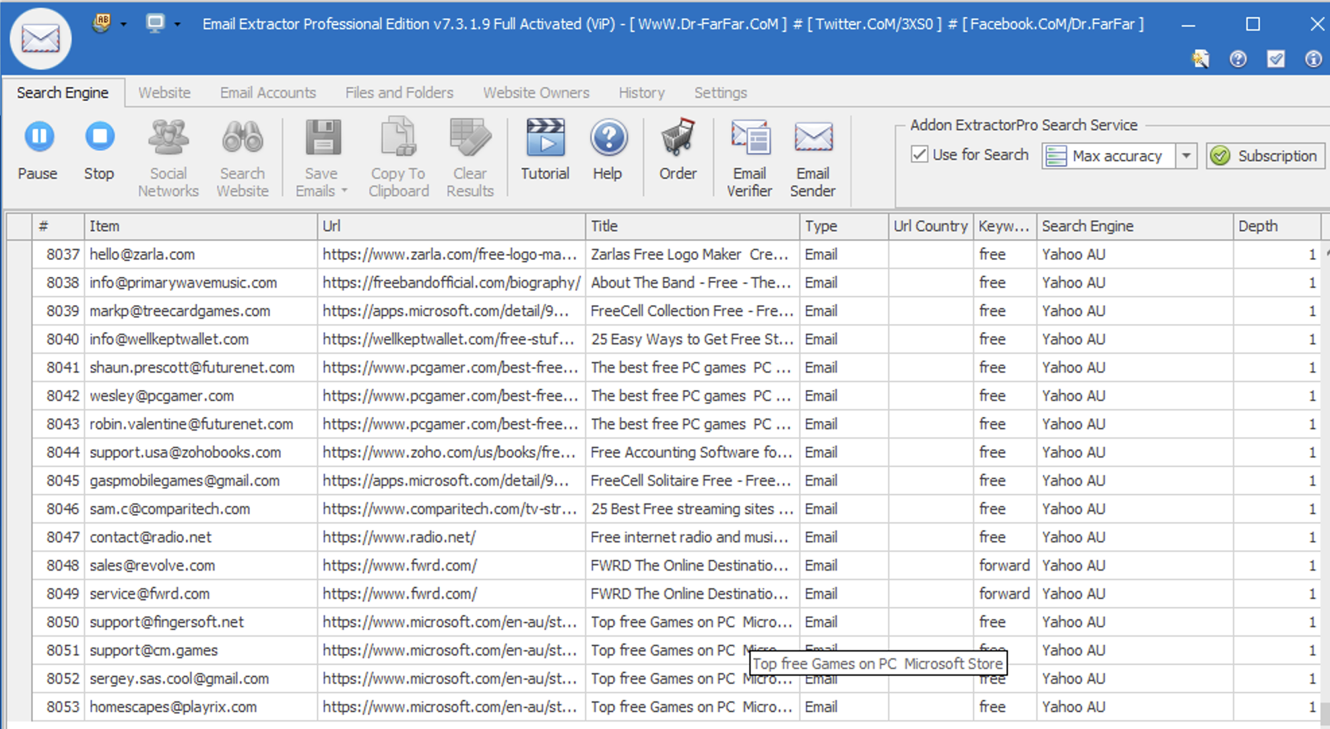Click the Subscription button
Screen dimensions: 1330x729
pos(1265,156)
